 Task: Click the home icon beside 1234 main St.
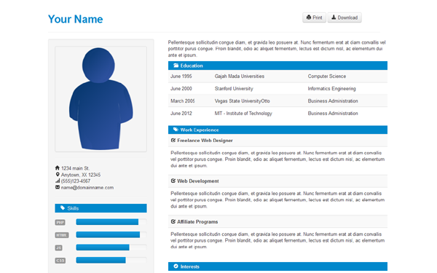pos(58,167)
